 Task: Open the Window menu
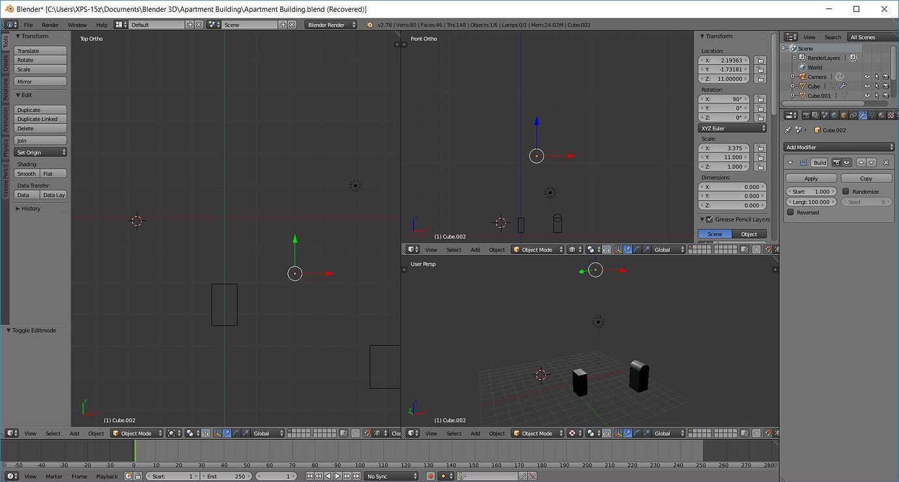77,25
